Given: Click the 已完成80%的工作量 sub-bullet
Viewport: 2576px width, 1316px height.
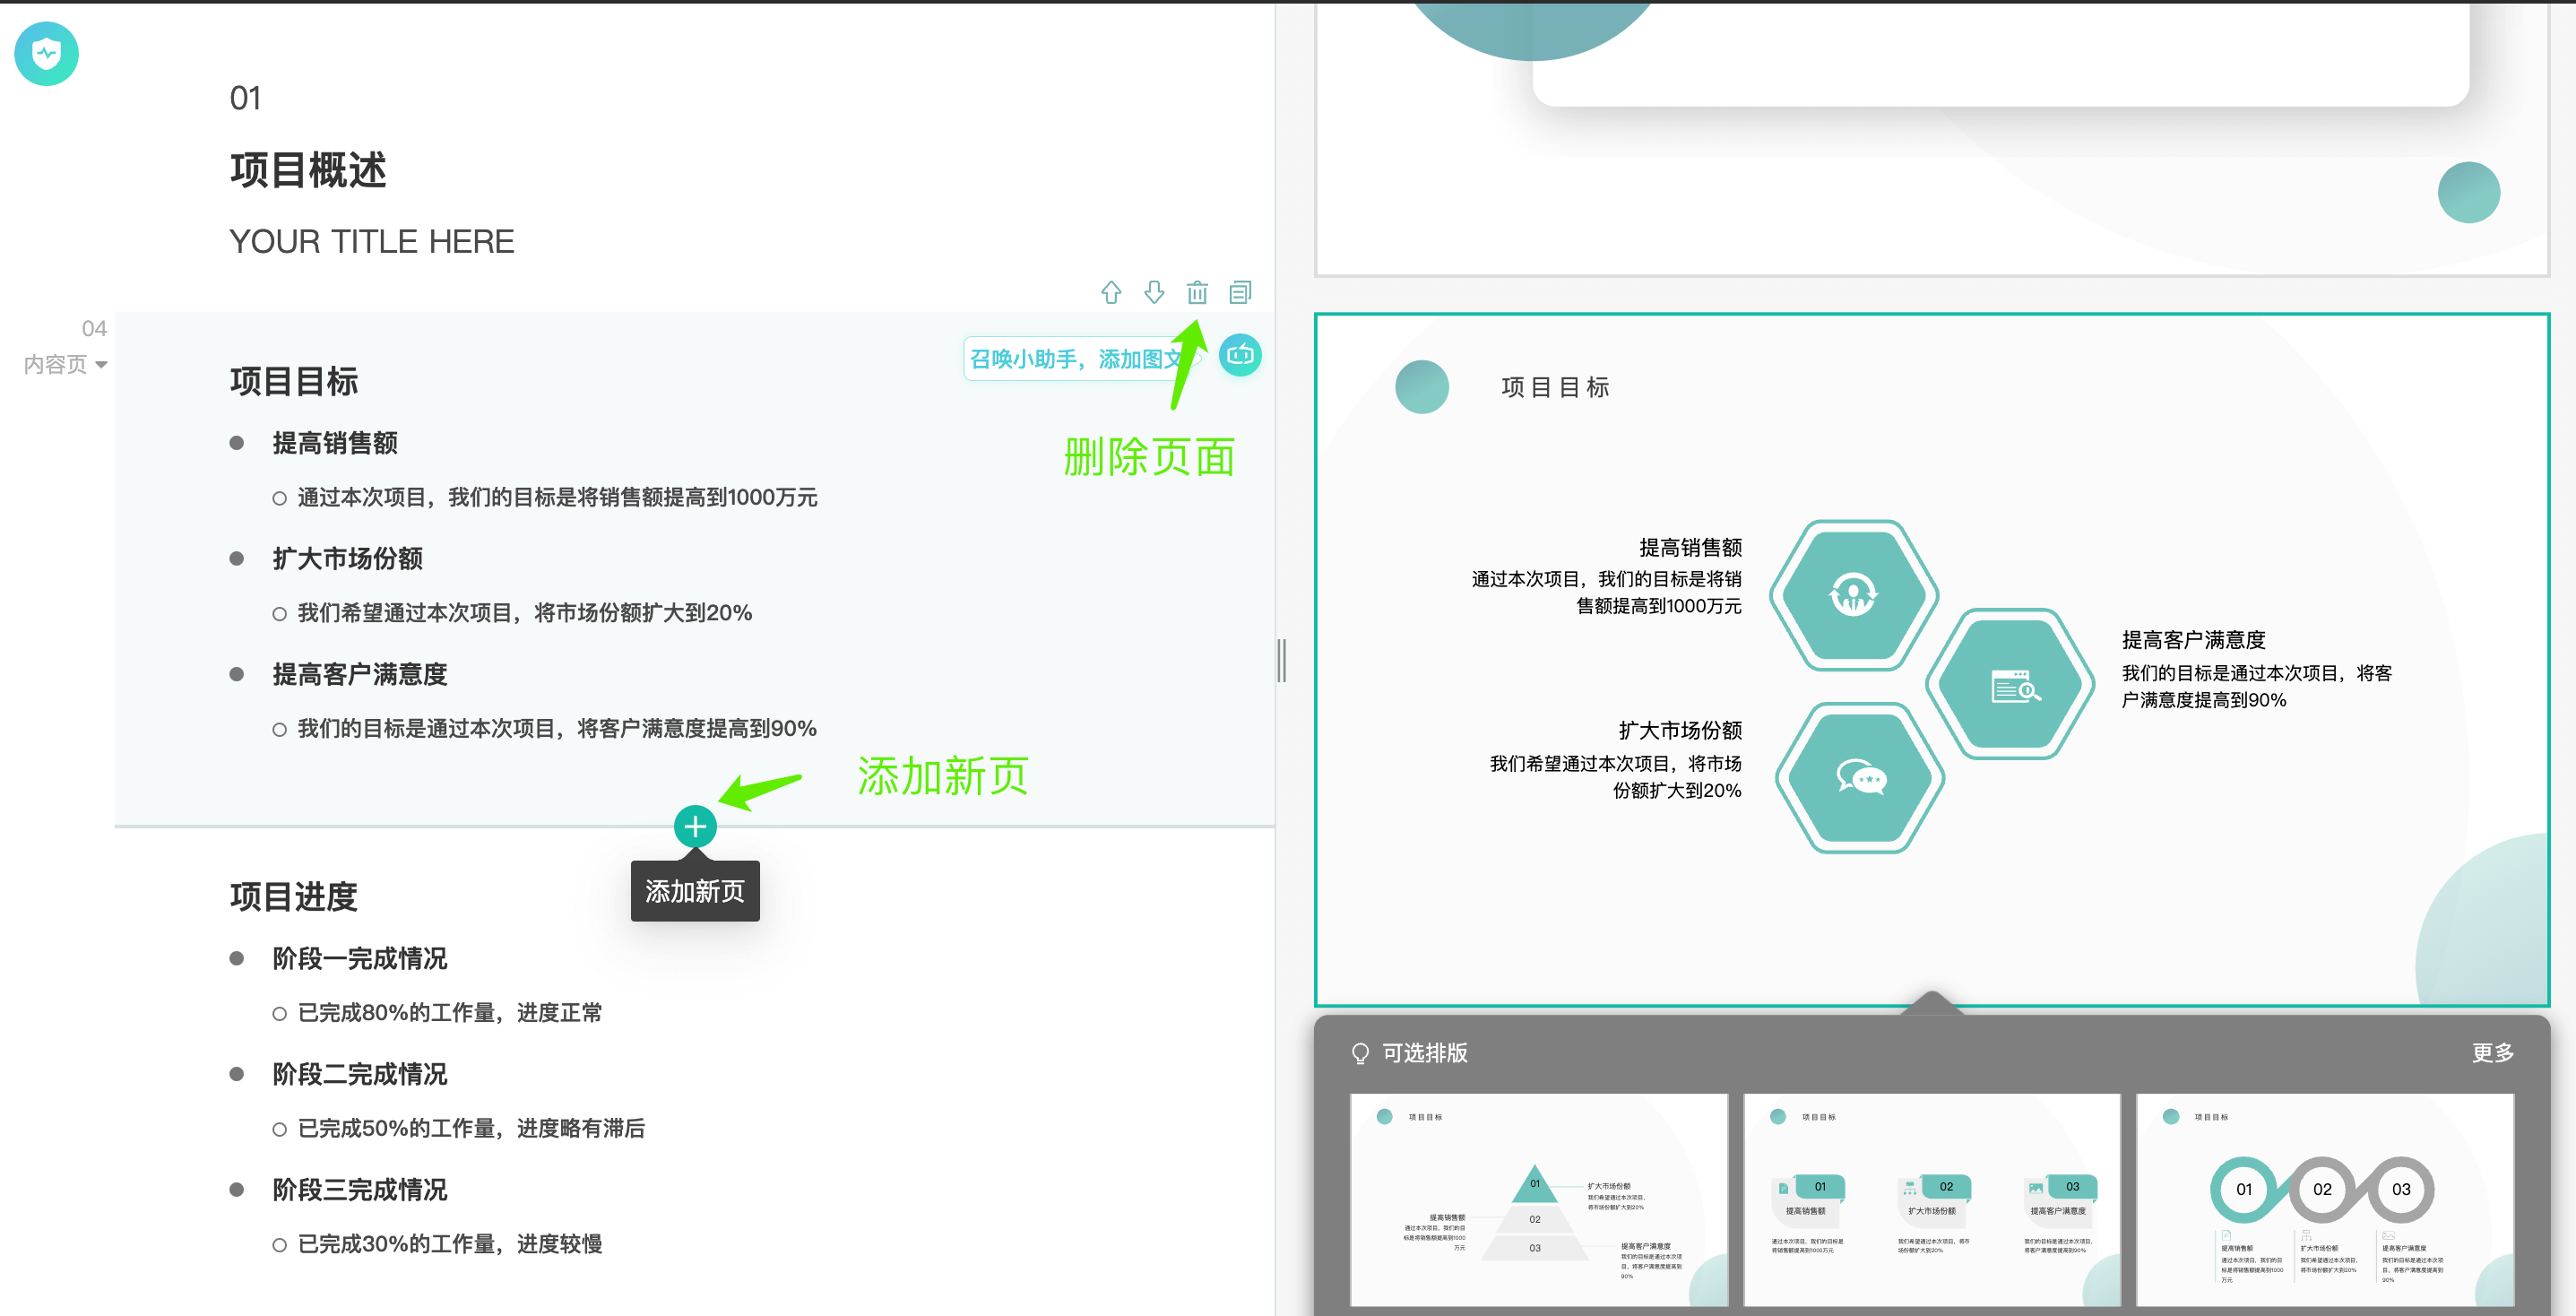Looking at the screenshot, I should click(x=450, y=1012).
